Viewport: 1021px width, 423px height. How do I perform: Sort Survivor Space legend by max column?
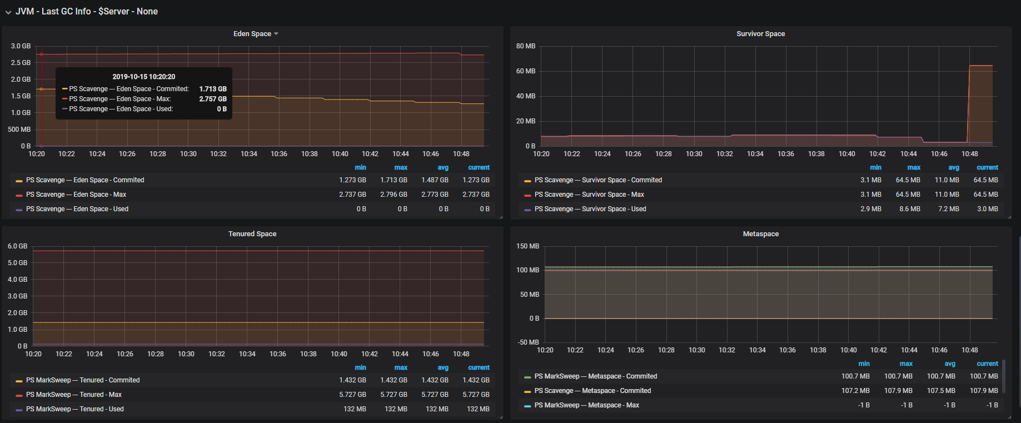point(914,167)
